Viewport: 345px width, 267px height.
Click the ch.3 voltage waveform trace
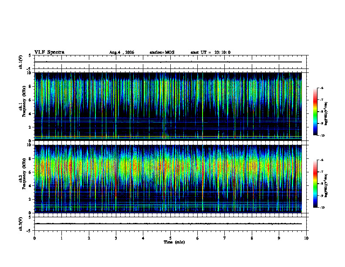click(168, 224)
